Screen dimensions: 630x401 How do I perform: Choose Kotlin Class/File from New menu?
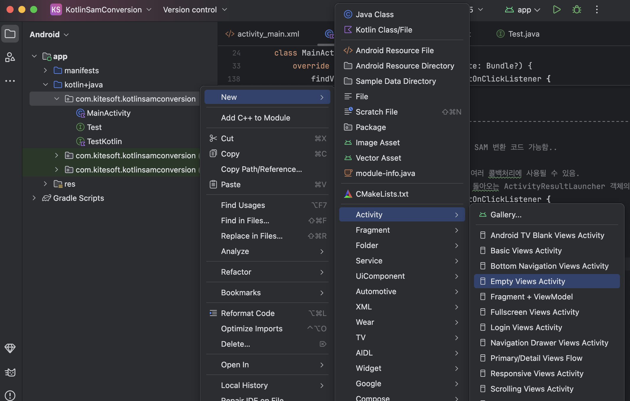pyautogui.click(x=384, y=30)
